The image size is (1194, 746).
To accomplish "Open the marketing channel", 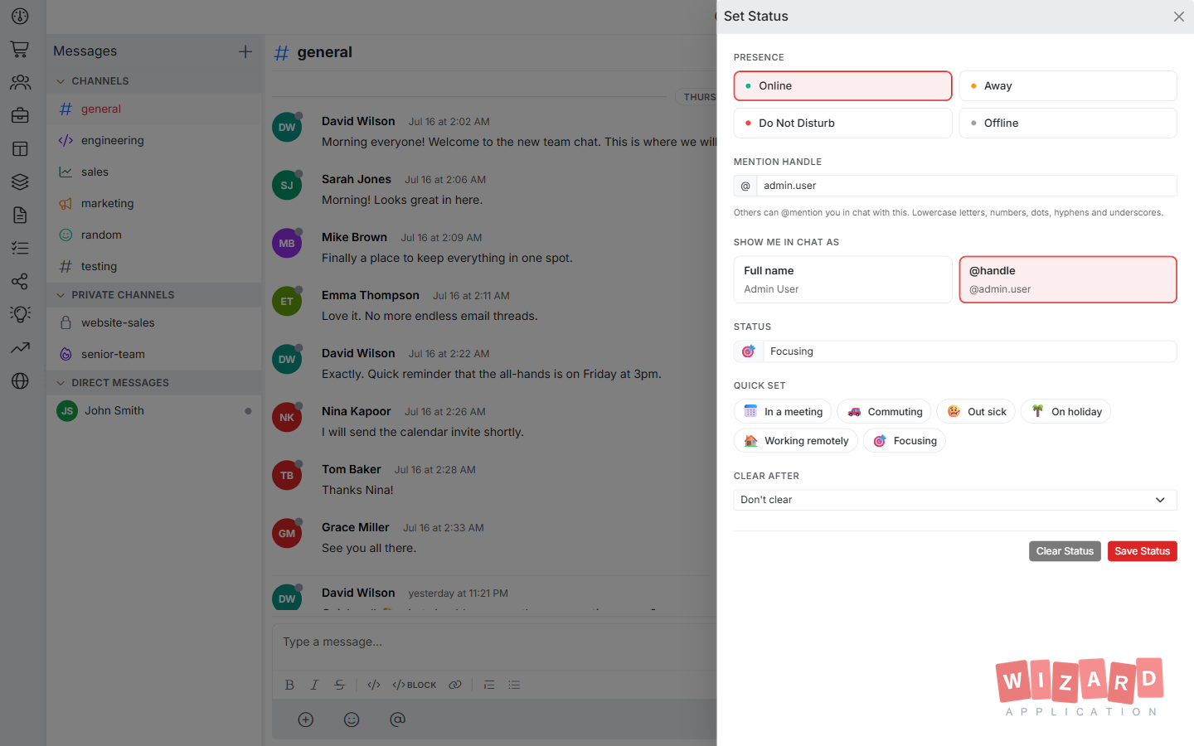I will 154,203.
